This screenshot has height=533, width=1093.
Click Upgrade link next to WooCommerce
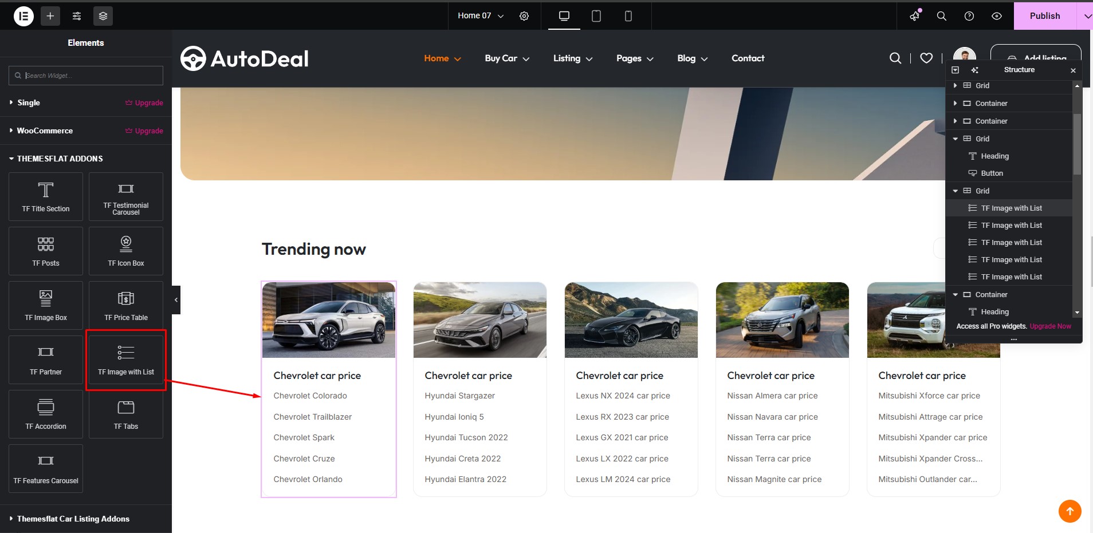click(x=144, y=131)
